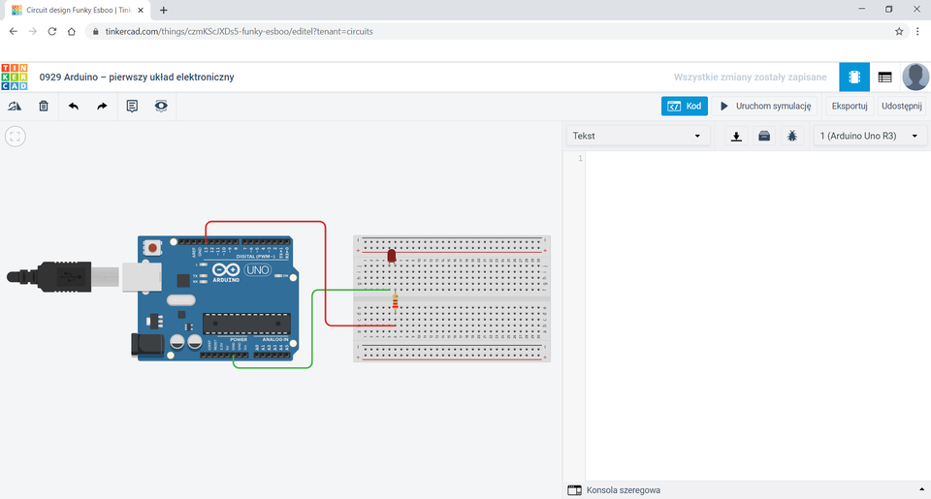Select the Circuit design Funky Esboo tab
The height and width of the screenshot is (499, 931).
coord(78,10)
